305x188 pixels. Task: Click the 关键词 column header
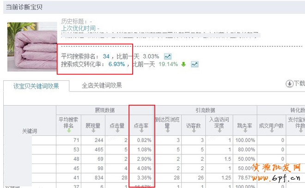pyautogui.click(x=30, y=131)
